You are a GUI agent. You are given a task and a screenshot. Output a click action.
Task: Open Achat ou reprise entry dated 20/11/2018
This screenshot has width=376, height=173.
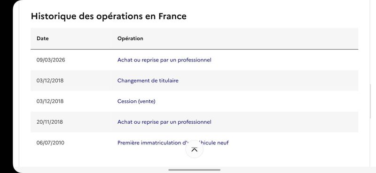pos(164,122)
